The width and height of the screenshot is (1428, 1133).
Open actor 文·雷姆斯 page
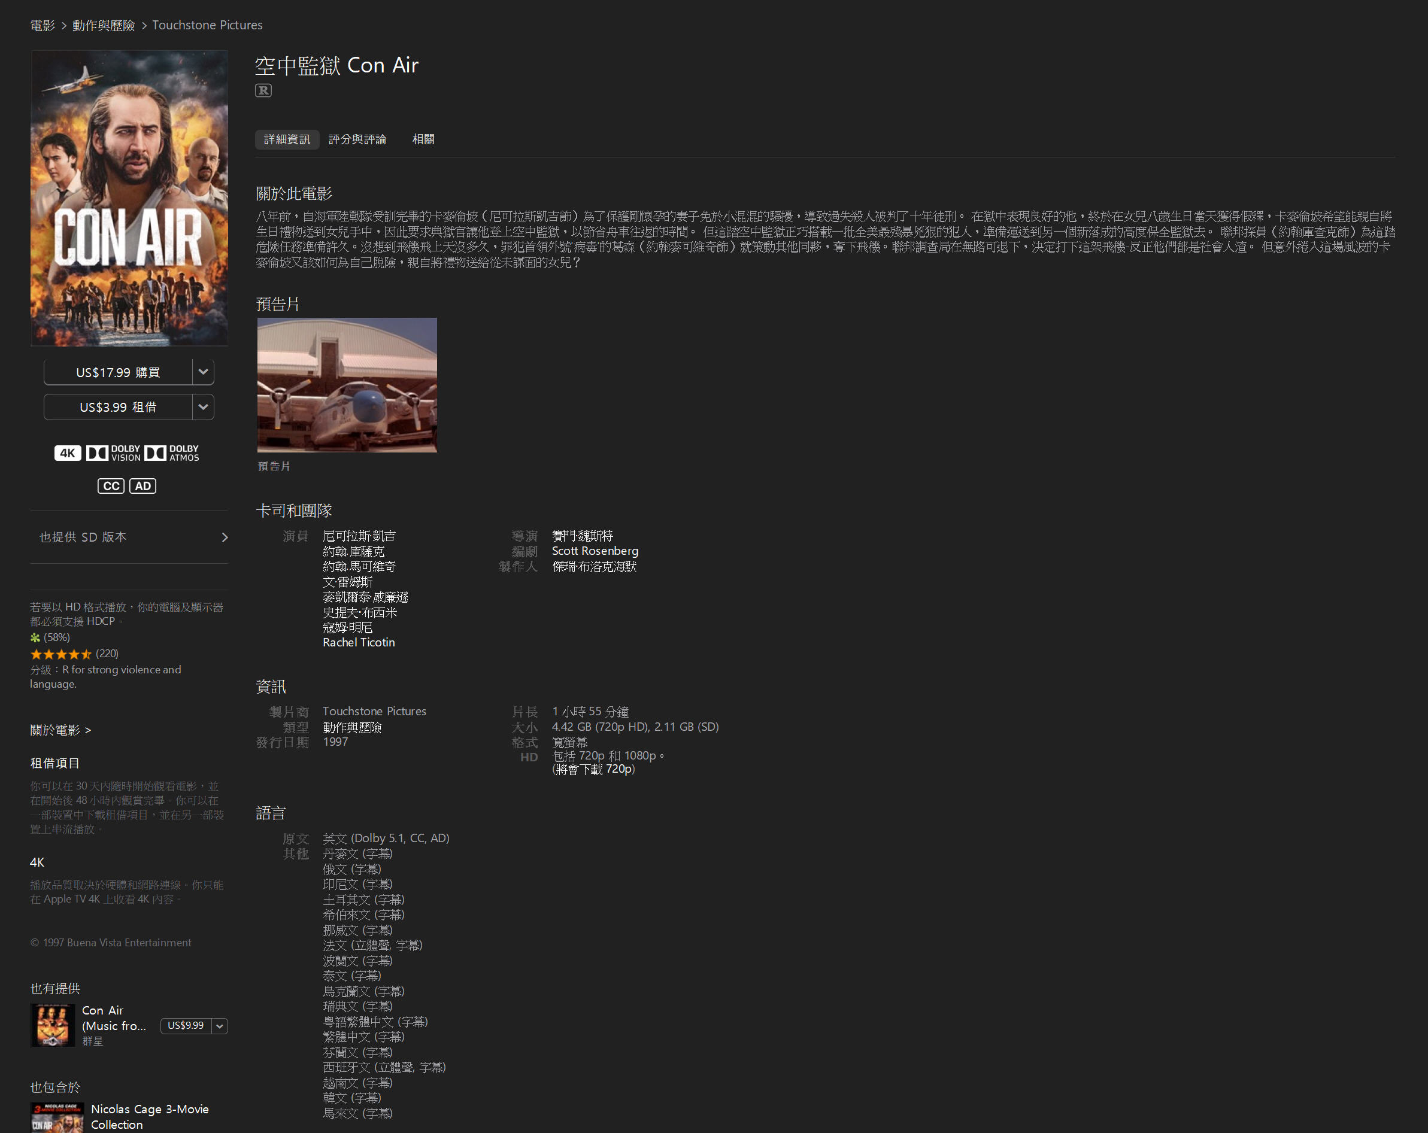[x=348, y=582]
